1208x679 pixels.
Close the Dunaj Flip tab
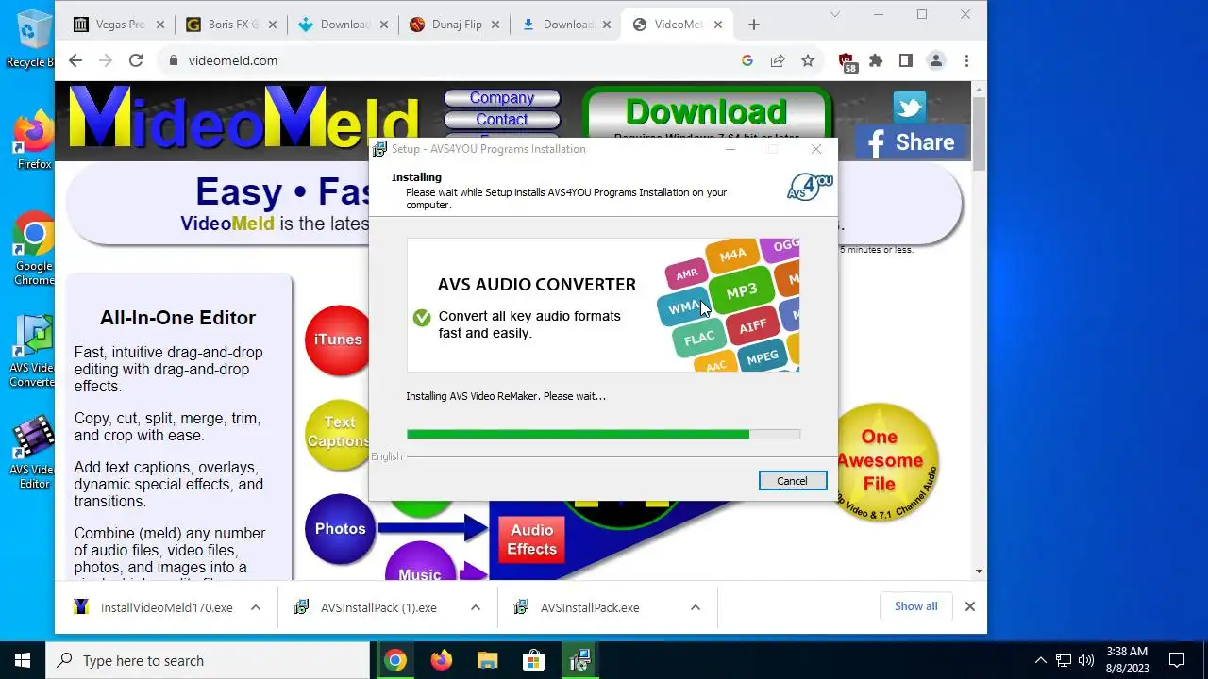494,25
